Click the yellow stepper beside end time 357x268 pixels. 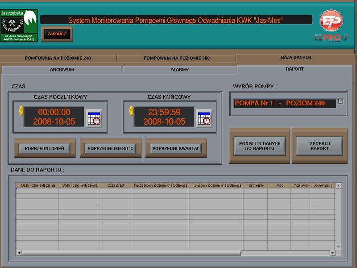pos(131,111)
